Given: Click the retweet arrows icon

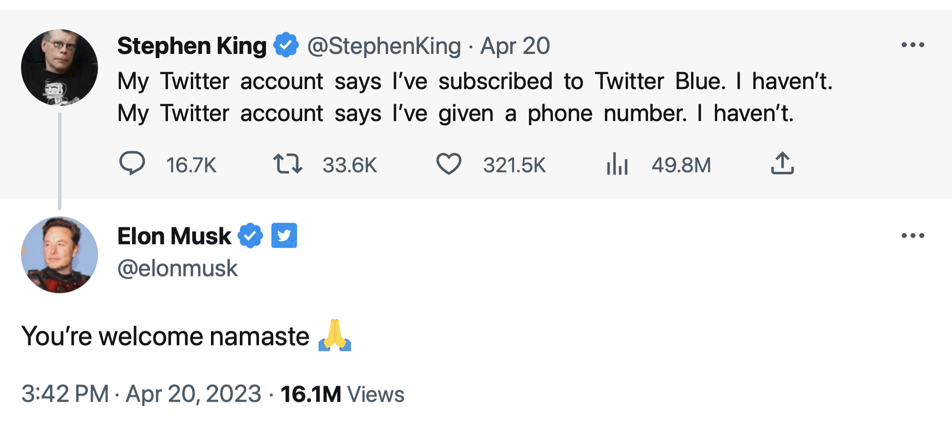Looking at the screenshot, I should tap(287, 164).
